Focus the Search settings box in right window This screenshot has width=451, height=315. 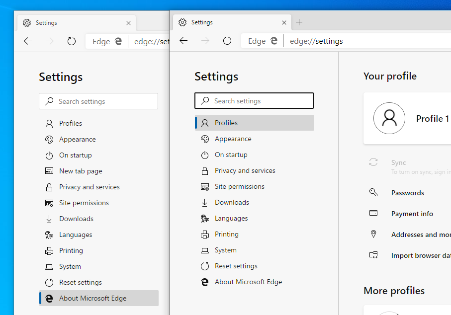[254, 100]
